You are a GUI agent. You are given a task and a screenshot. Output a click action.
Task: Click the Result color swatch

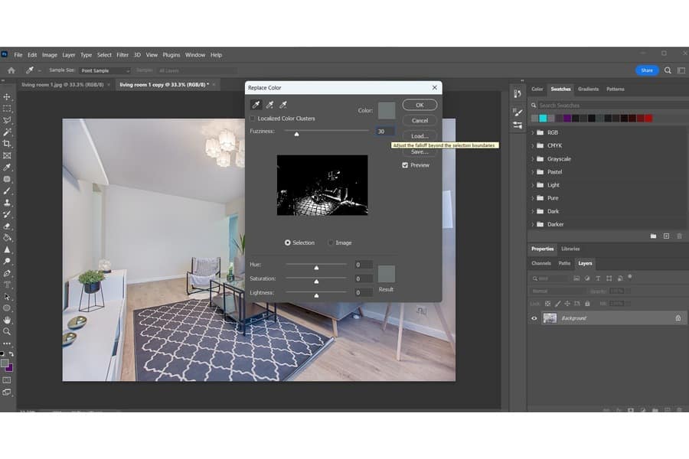tap(386, 274)
